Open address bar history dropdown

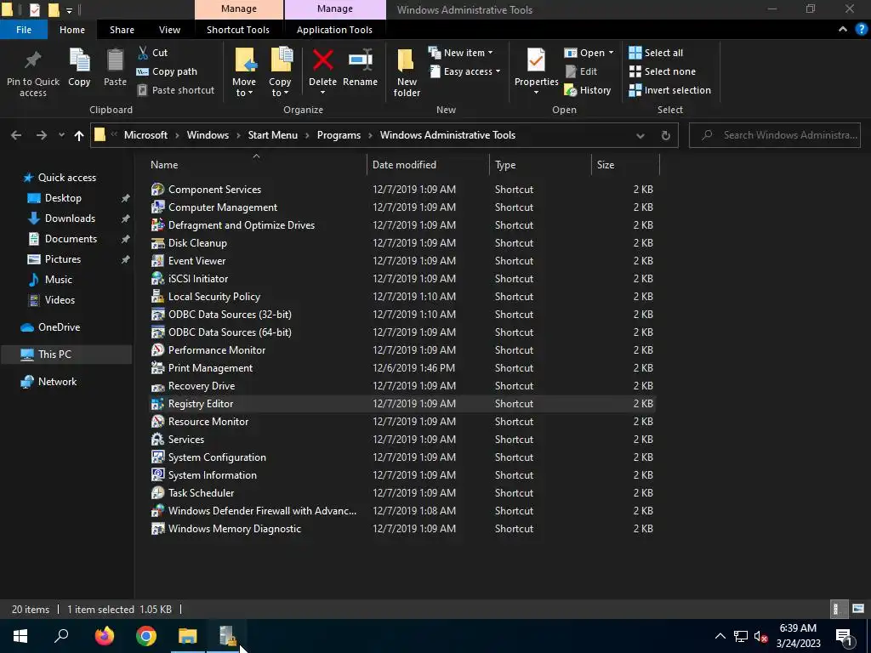[640, 135]
